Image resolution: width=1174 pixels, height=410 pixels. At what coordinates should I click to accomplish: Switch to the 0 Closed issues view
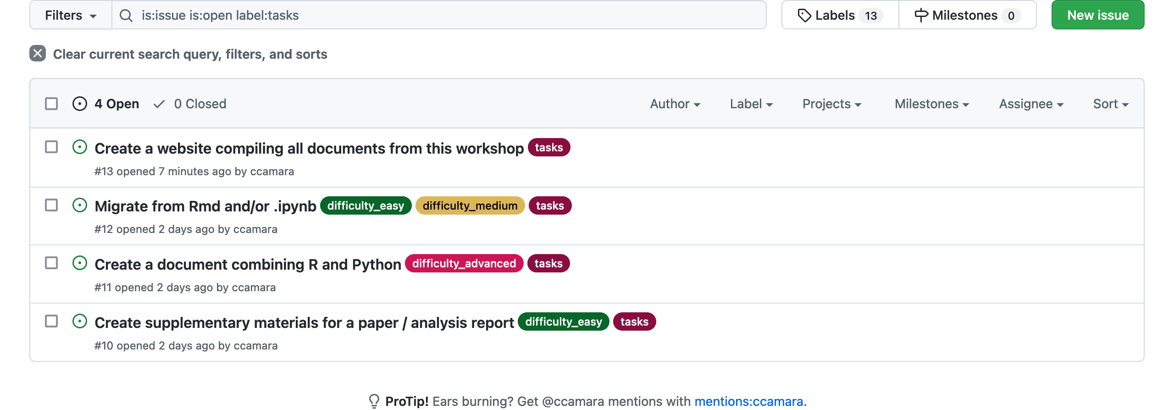pyautogui.click(x=200, y=104)
